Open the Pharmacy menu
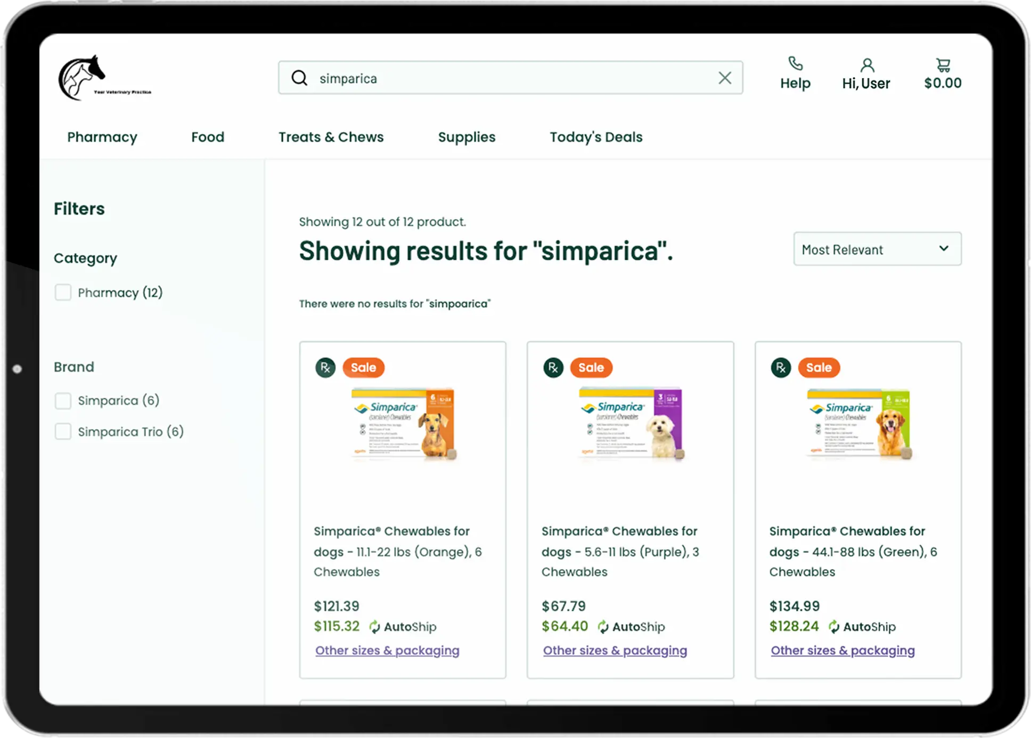The width and height of the screenshot is (1031, 738). point(102,137)
